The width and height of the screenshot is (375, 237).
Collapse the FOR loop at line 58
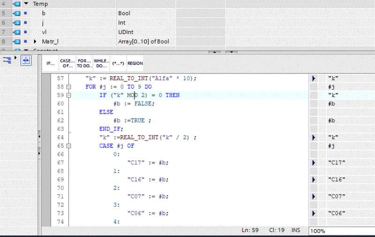68,87
